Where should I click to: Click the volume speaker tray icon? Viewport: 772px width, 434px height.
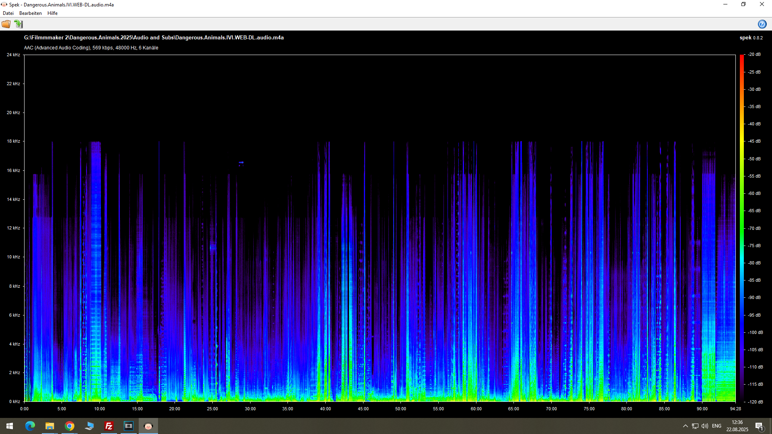coord(705,426)
